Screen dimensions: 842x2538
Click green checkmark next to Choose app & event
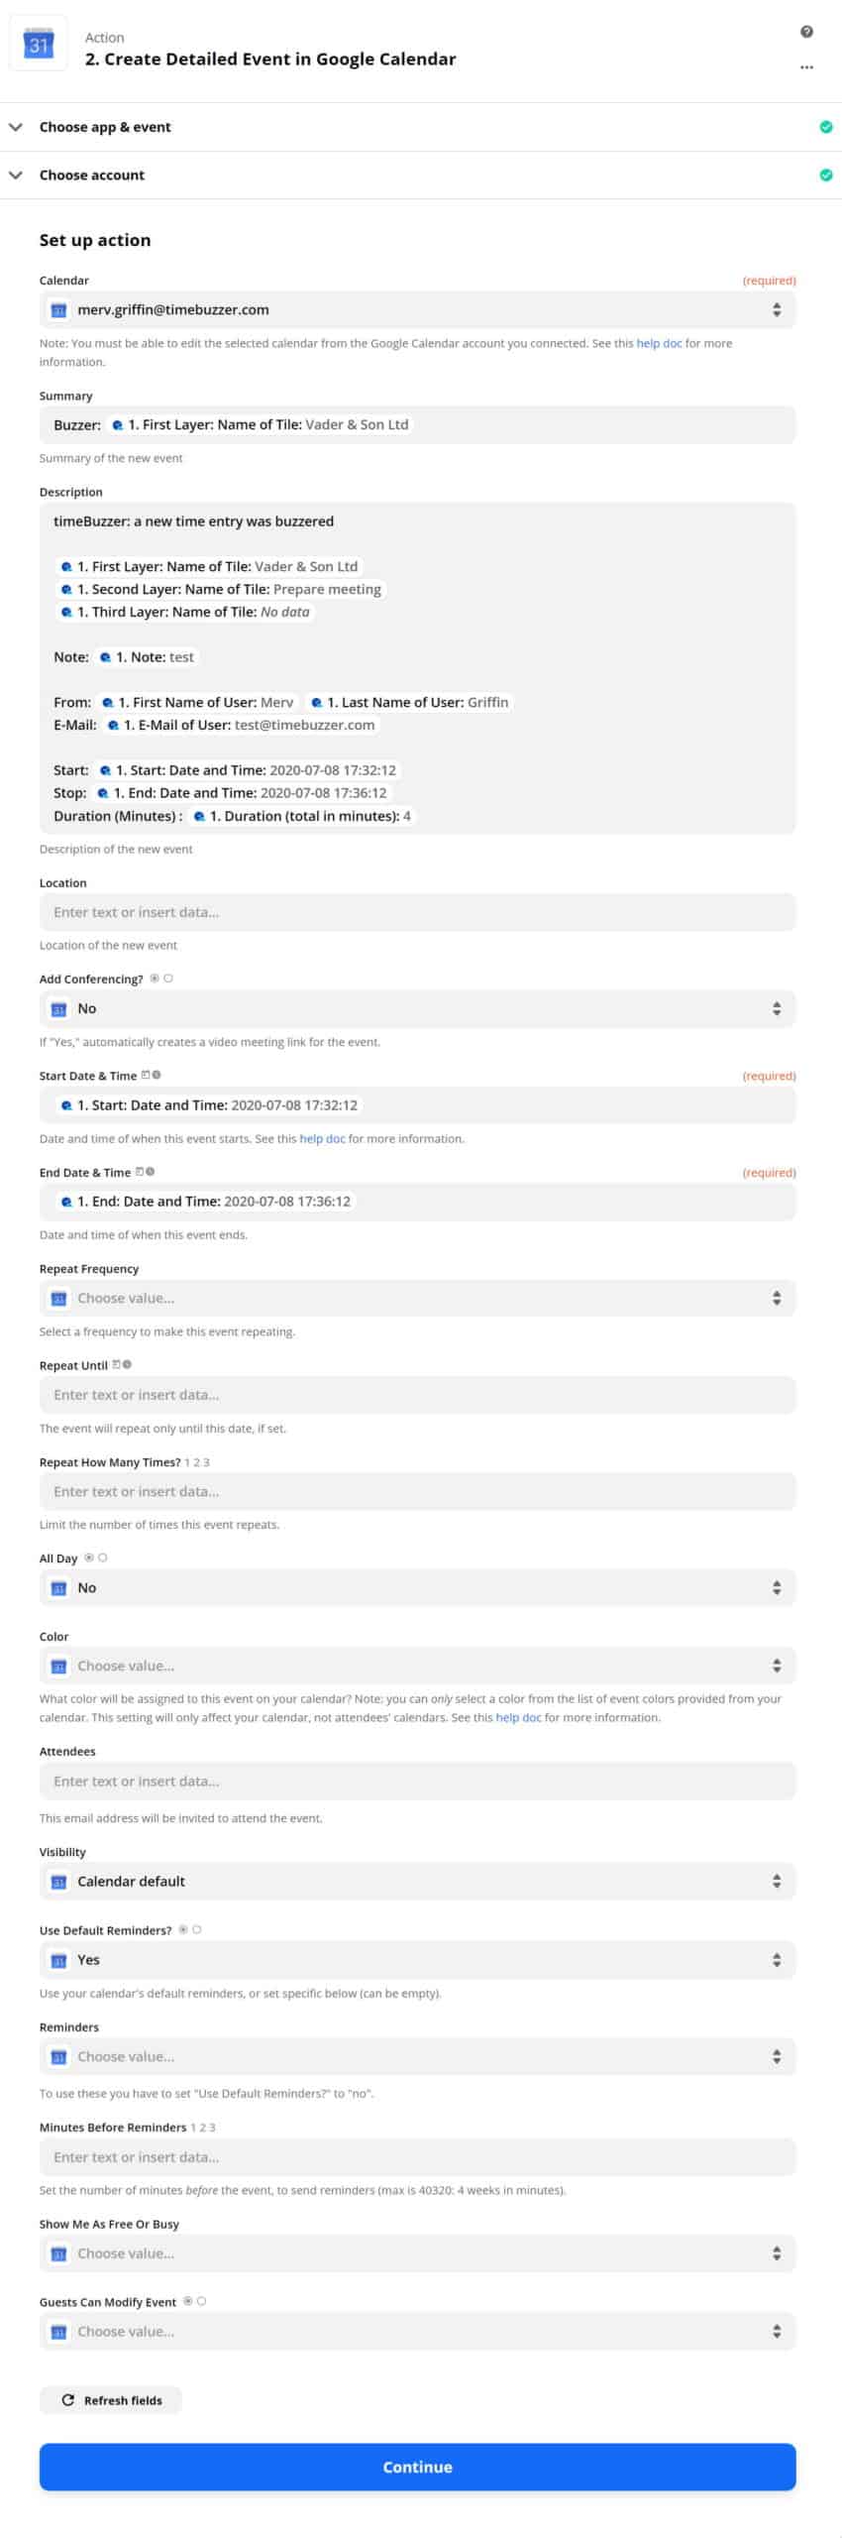tap(826, 127)
